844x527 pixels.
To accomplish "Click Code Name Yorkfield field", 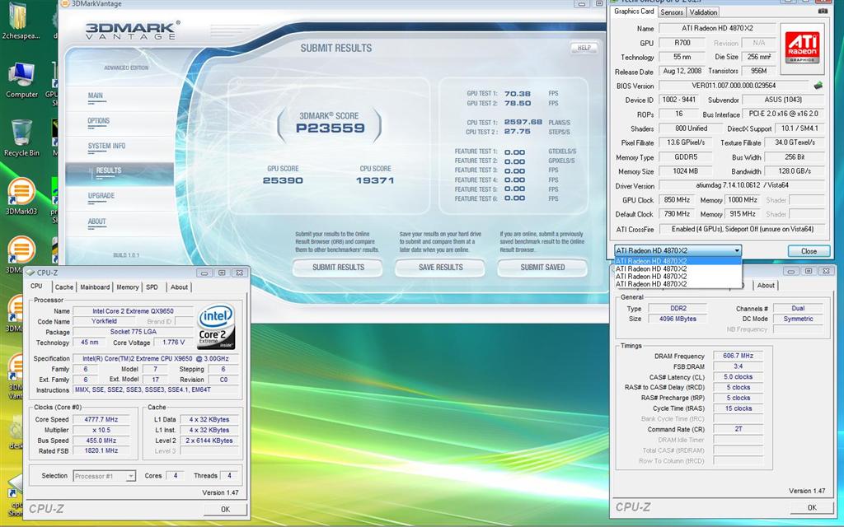I will 104,321.
